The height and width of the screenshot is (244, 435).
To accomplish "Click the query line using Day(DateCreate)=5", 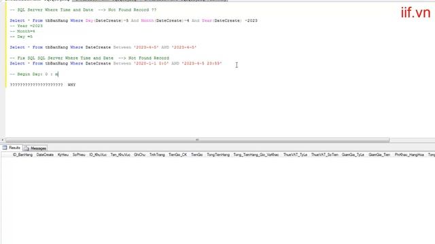I will (x=133, y=20).
